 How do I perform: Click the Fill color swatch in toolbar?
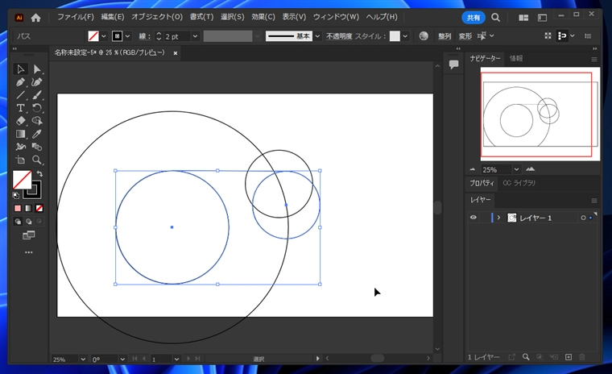tap(23, 181)
